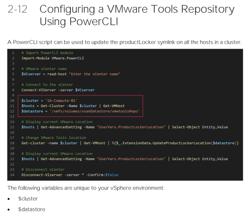The height and width of the screenshot is (212, 251).
Task: Click the sentence "The following variables are unique"
Action: (86, 188)
